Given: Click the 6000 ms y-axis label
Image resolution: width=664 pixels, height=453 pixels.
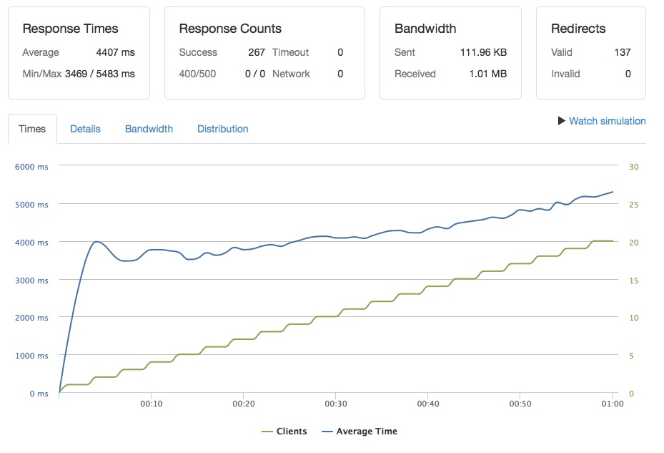Looking at the screenshot, I should click(x=31, y=167).
